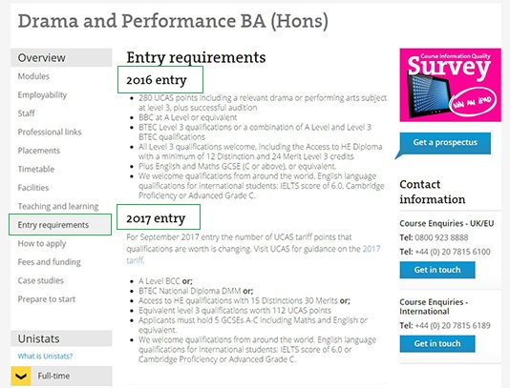Go to Placements section
Image resolution: width=510 pixels, height=388 pixels.
point(39,151)
